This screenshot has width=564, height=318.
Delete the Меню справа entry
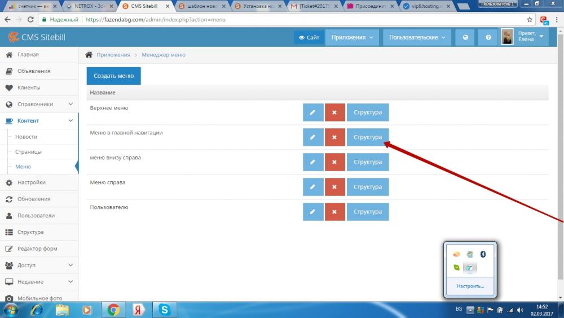click(x=334, y=187)
